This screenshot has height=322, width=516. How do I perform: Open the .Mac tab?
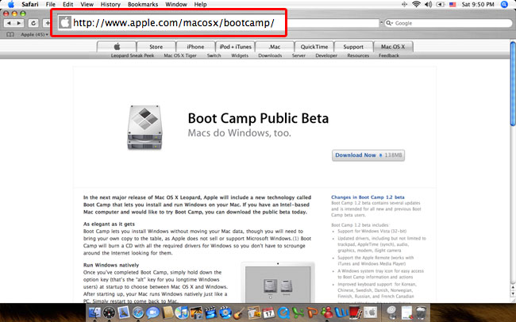(x=275, y=47)
